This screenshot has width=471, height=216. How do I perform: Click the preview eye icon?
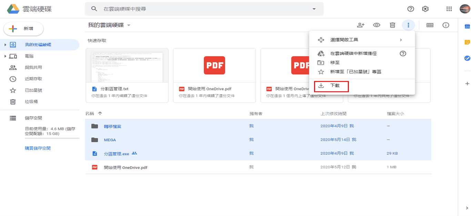(377, 25)
